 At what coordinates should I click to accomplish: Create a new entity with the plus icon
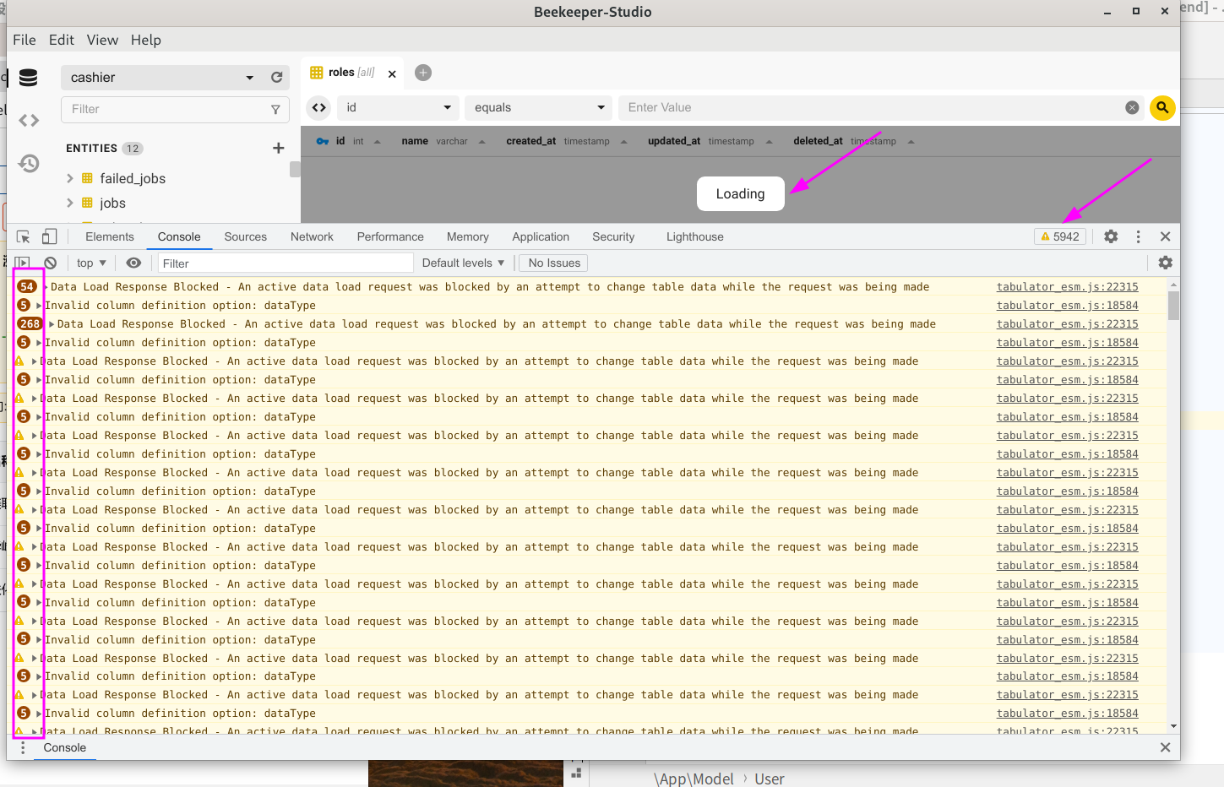pyautogui.click(x=279, y=148)
